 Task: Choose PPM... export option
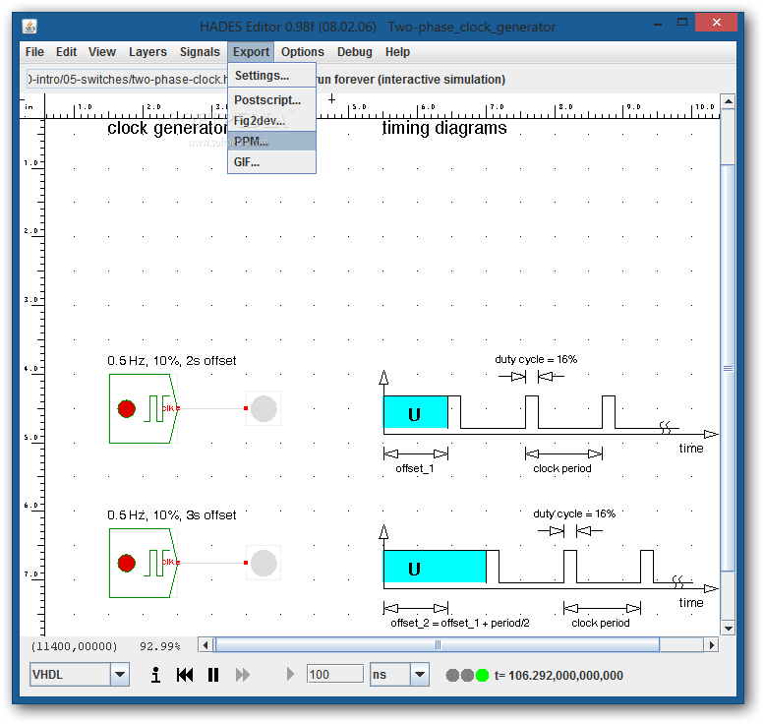click(x=272, y=142)
